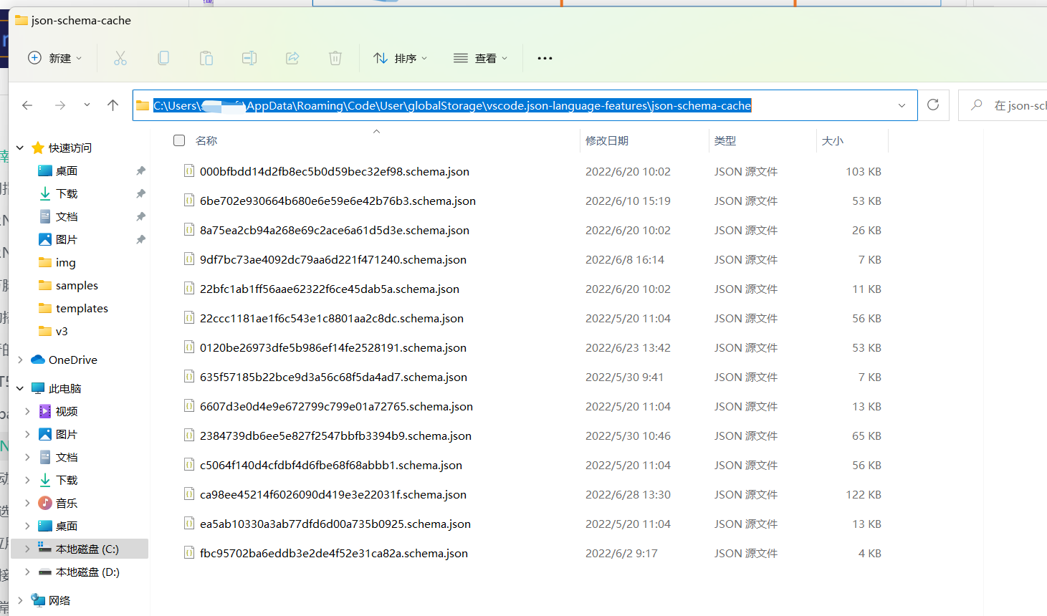
Task: Toggle the select-all checkbox beside 名称
Action: click(x=179, y=140)
